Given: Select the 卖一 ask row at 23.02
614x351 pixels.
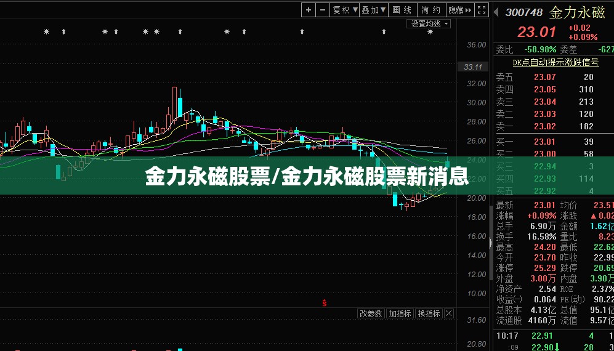Looking at the screenshot, I should coord(553,126).
